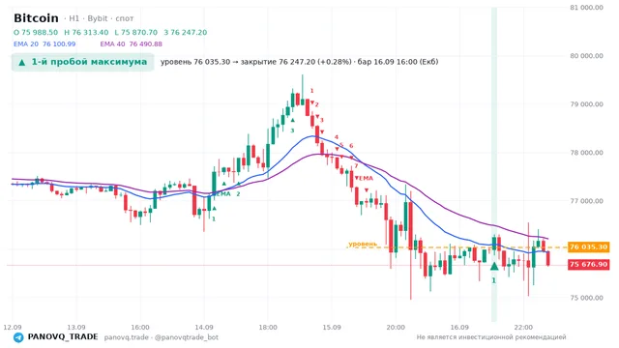
Task: Click the 'EMA 20 76 100.99' legend
Action: 44,44
